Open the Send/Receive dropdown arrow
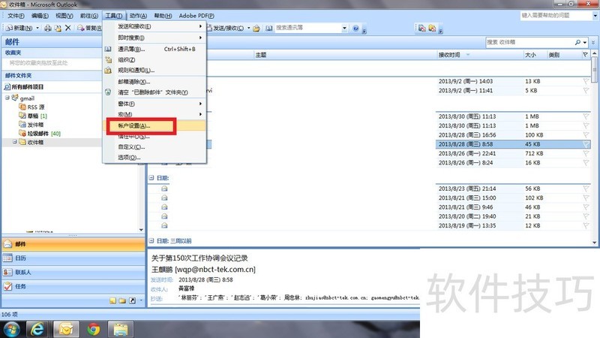Viewport: 600px width, 338px height. click(x=248, y=28)
